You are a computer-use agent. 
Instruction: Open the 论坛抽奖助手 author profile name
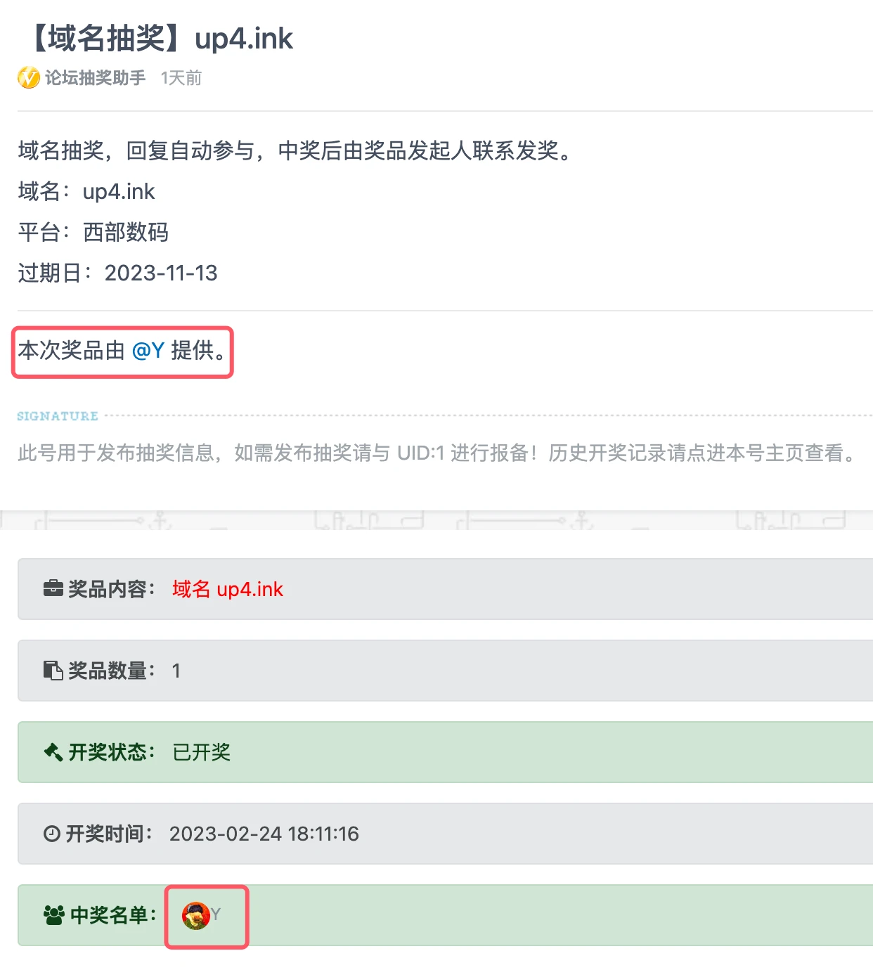95,77
